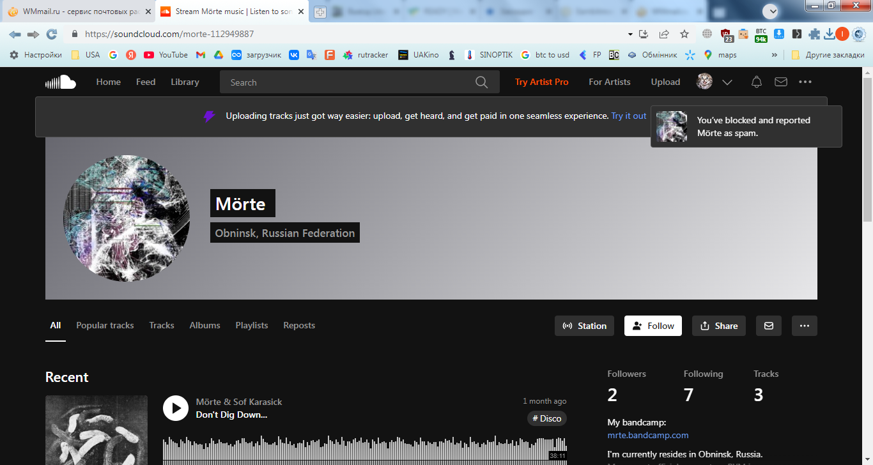Screen dimensions: 873x465
Task: Go forward with the browser forward arrow
Action: coord(33,34)
